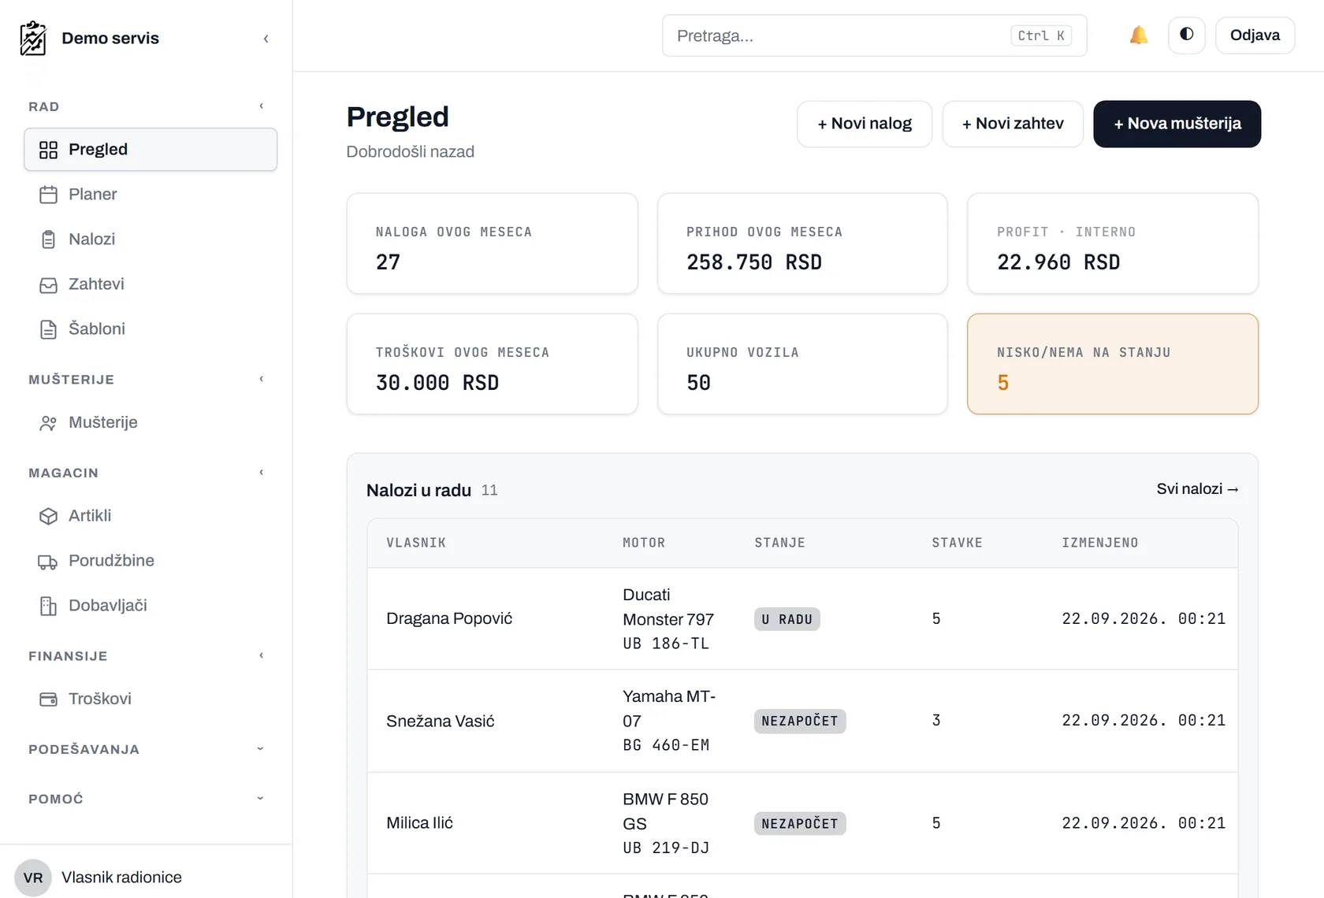Open Artikli box icon in sidebar
The width and height of the screenshot is (1324, 898).
pos(48,516)
